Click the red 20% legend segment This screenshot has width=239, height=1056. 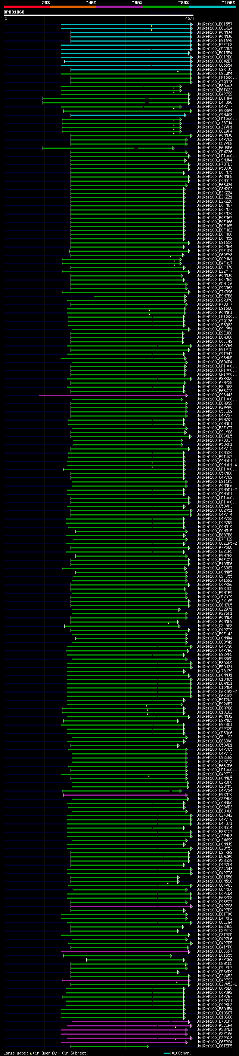(27, 7)
